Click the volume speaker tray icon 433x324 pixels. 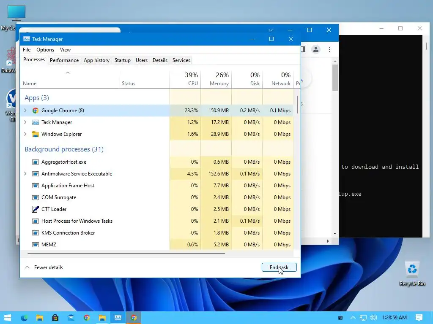373,318
